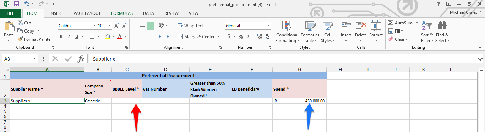Increase font size with large A icon
This screenshot has width=485, height=132.
(x=116, y=26)
